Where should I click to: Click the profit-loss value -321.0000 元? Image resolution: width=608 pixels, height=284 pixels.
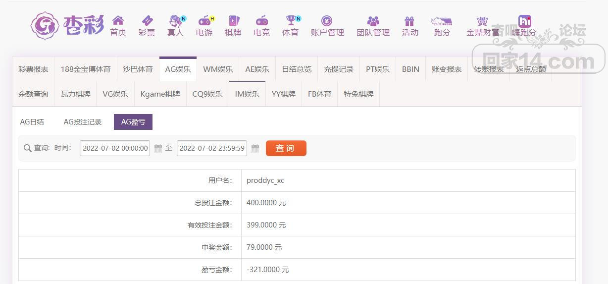pyautogui.click(x=268, y=270)
